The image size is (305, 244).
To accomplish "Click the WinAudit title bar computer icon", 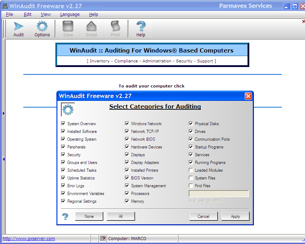I will click(5, 6).
